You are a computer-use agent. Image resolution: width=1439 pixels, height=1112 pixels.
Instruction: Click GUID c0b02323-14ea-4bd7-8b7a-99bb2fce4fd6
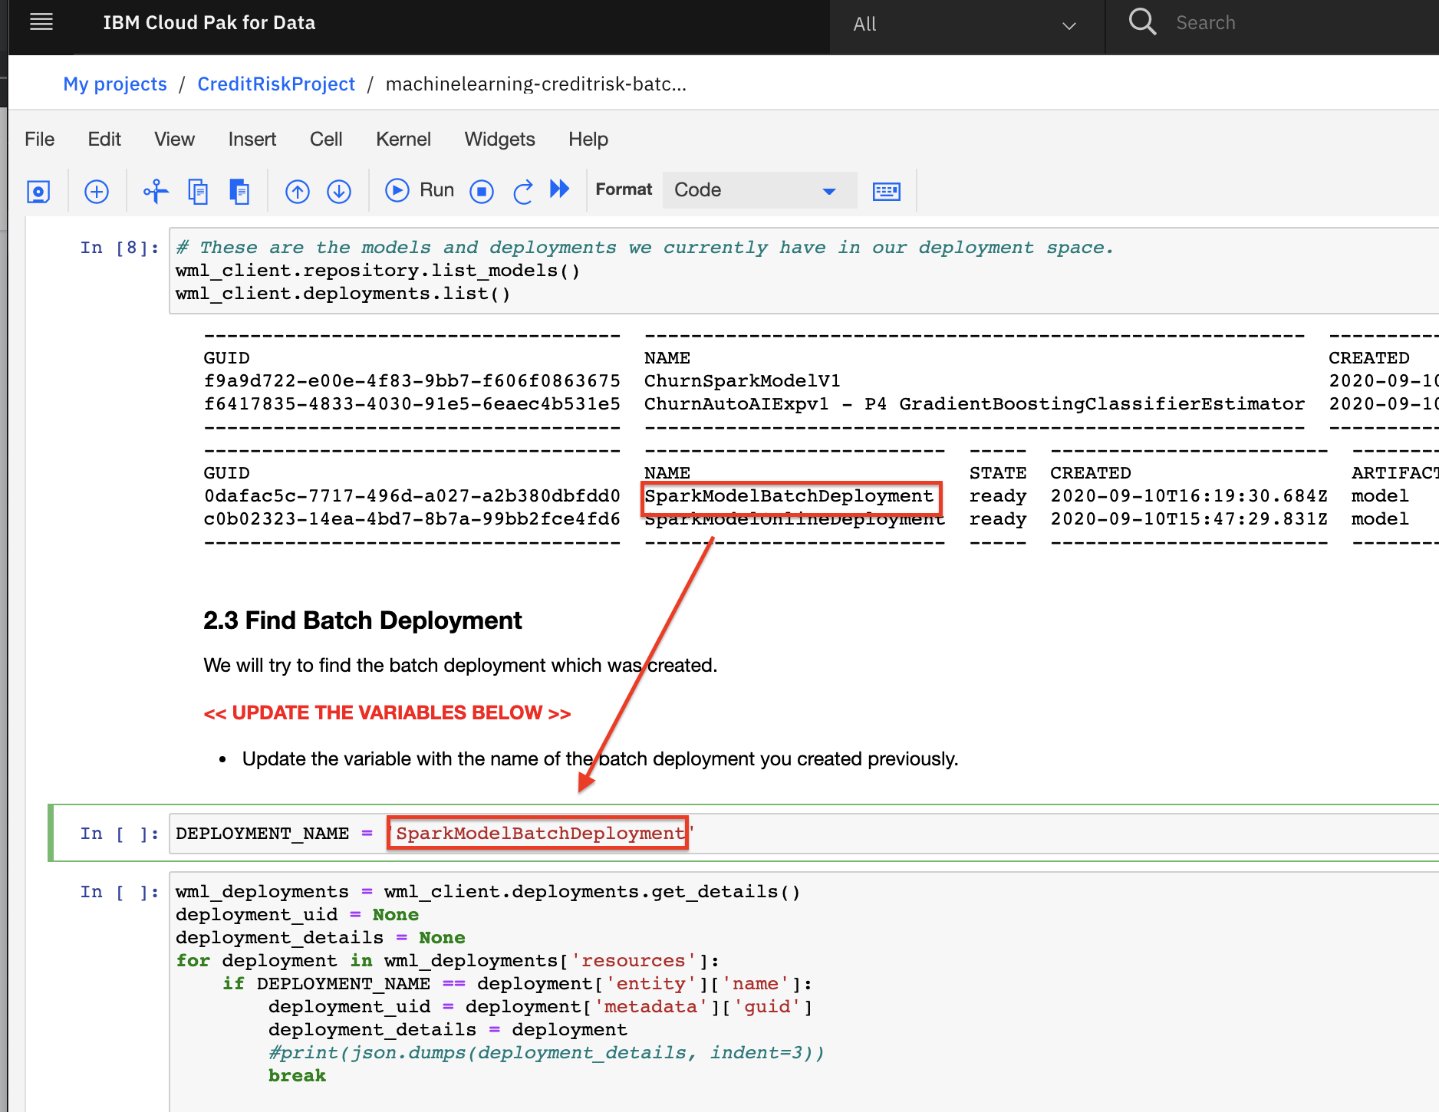(x=412, y=519)
